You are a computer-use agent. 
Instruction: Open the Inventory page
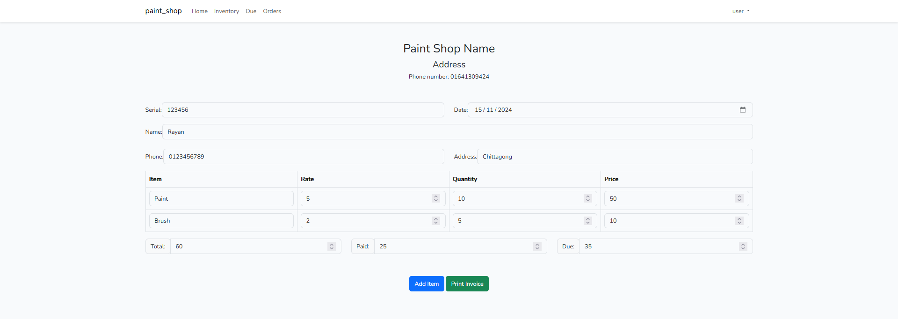pos(226,11)
